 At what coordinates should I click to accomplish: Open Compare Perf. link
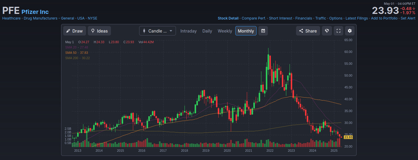[x=254, y=18]
